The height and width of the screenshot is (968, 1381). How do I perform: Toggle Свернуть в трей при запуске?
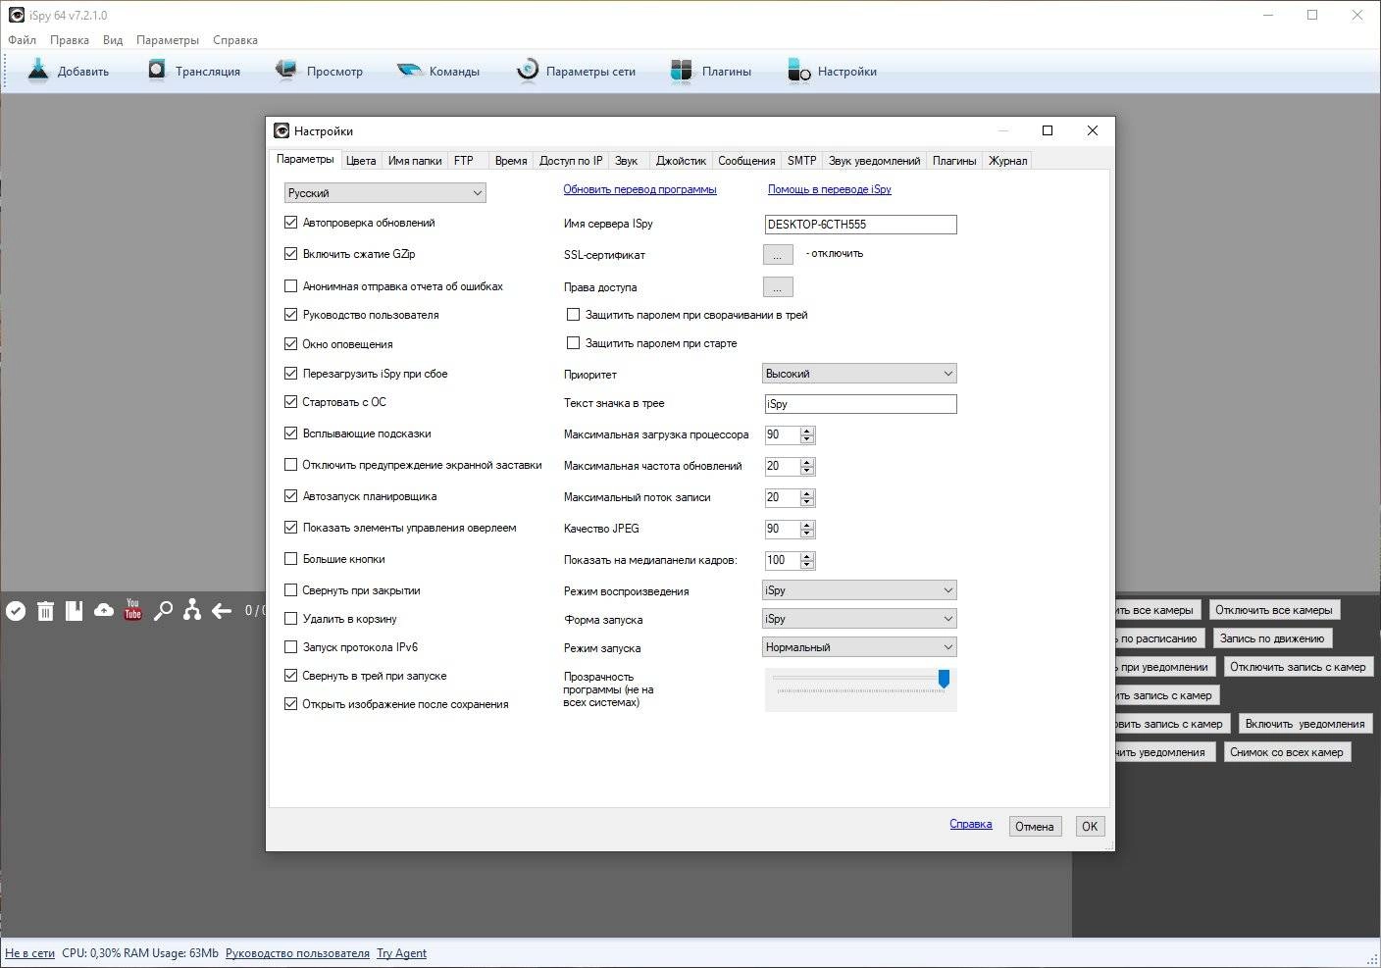(x=290, y=676)
